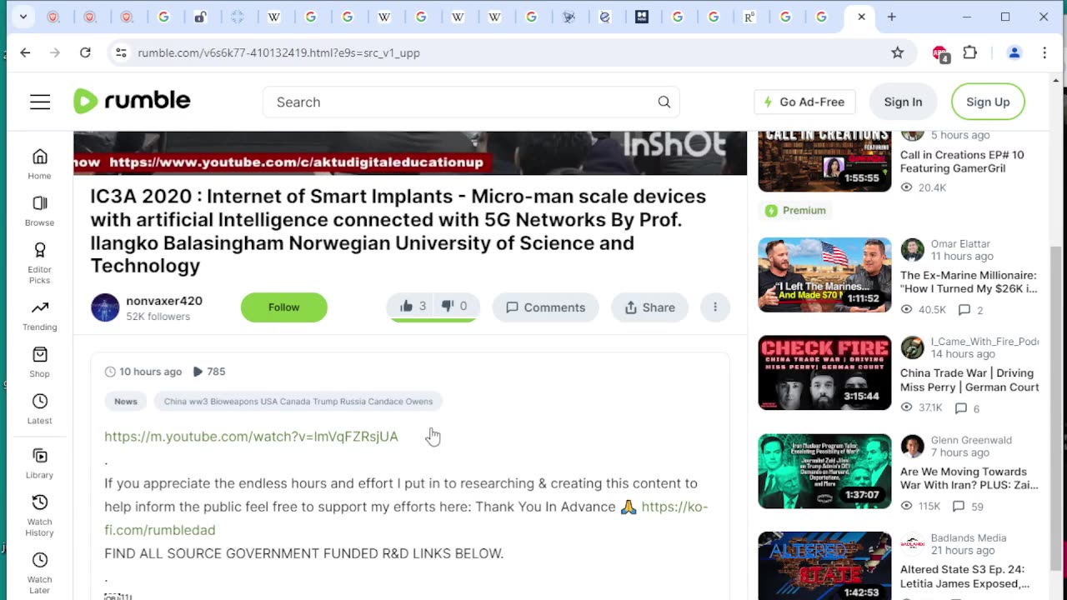1067x600 pixels.
Task: Open Trending in the sidebar
Action: (x=39, y=316)
